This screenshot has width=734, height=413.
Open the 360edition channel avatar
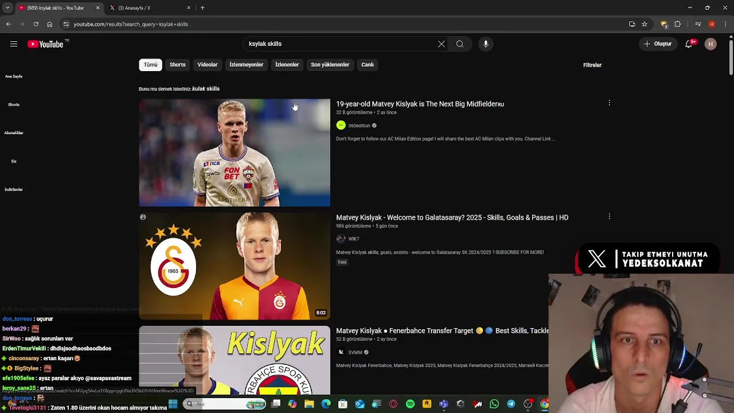click(x=341, y=126)
